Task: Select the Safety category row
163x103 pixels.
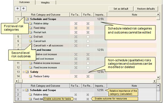Action: [86, 72]
